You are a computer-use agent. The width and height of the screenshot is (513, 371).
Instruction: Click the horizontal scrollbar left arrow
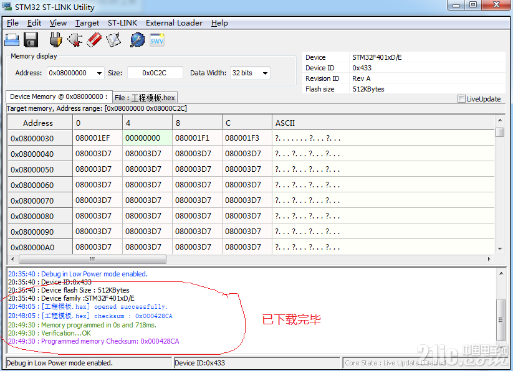click(12, 260)
